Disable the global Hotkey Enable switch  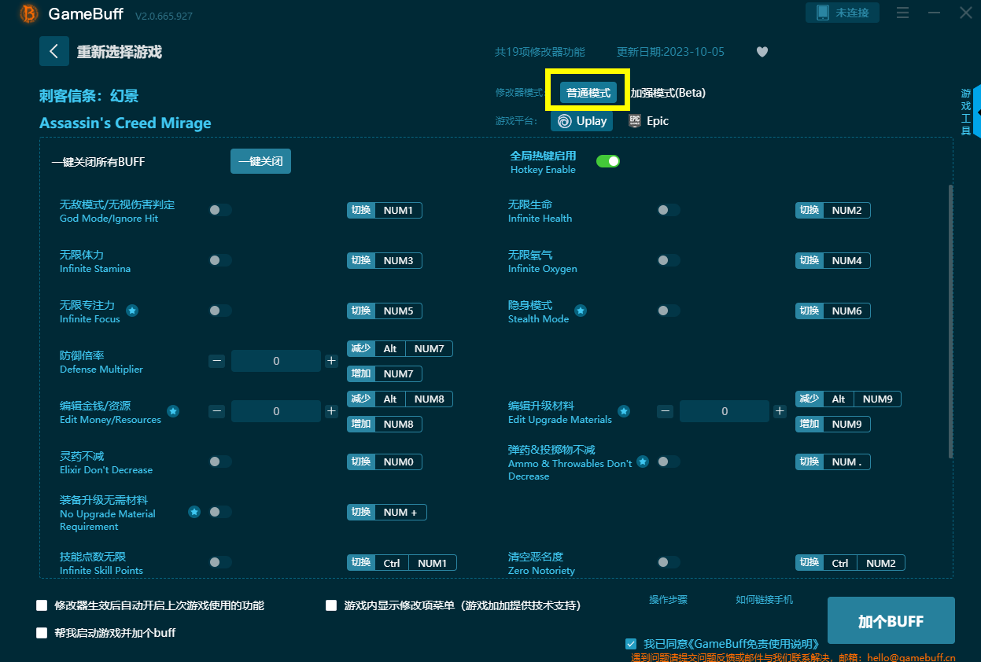pos(608,161)
